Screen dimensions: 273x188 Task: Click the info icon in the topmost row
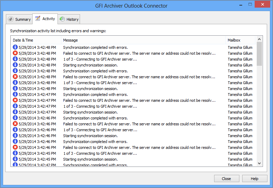(15, 47)
